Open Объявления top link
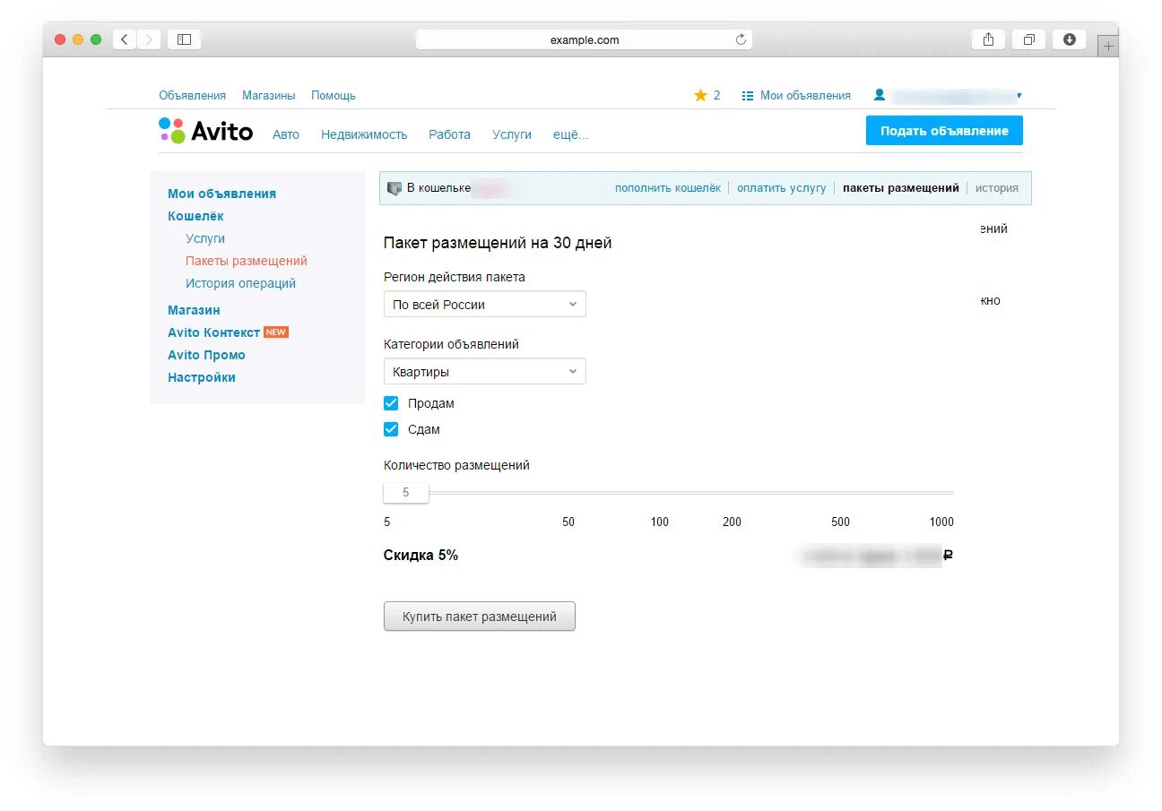Viewport: 1162px width, 811px height. 193,95
